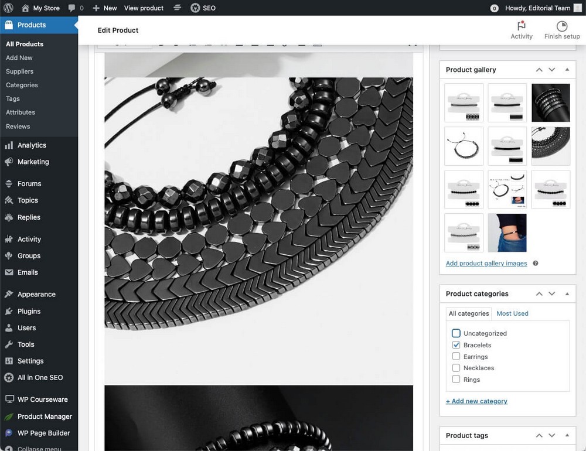Go to the Plugins section
The height and width of the screenshot is (451, 586).
click(29, 311)
